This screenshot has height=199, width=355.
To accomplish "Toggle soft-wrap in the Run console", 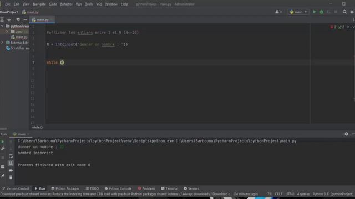I will (x=11, y=156).
